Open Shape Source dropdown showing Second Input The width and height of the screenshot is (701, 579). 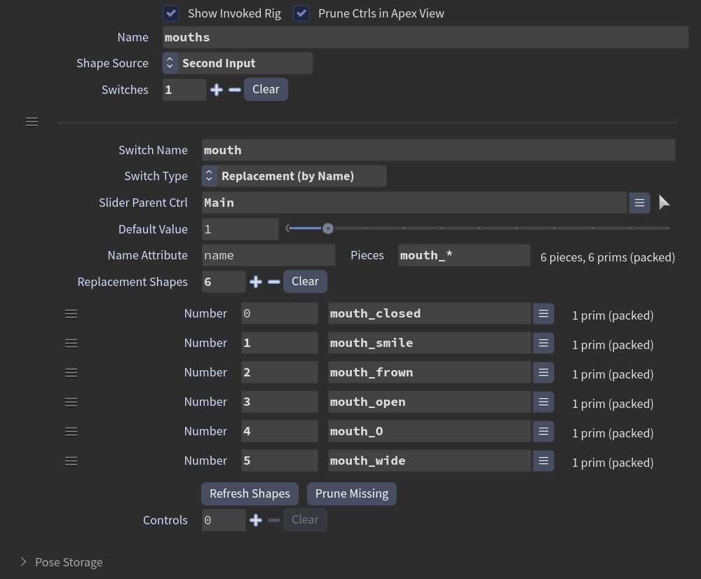(x=238, y=63)
